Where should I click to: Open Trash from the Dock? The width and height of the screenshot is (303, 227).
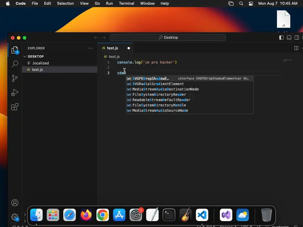[267, 215]
